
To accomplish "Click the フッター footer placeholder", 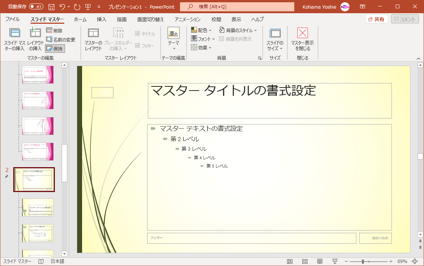I will click(x=252, y=238).
